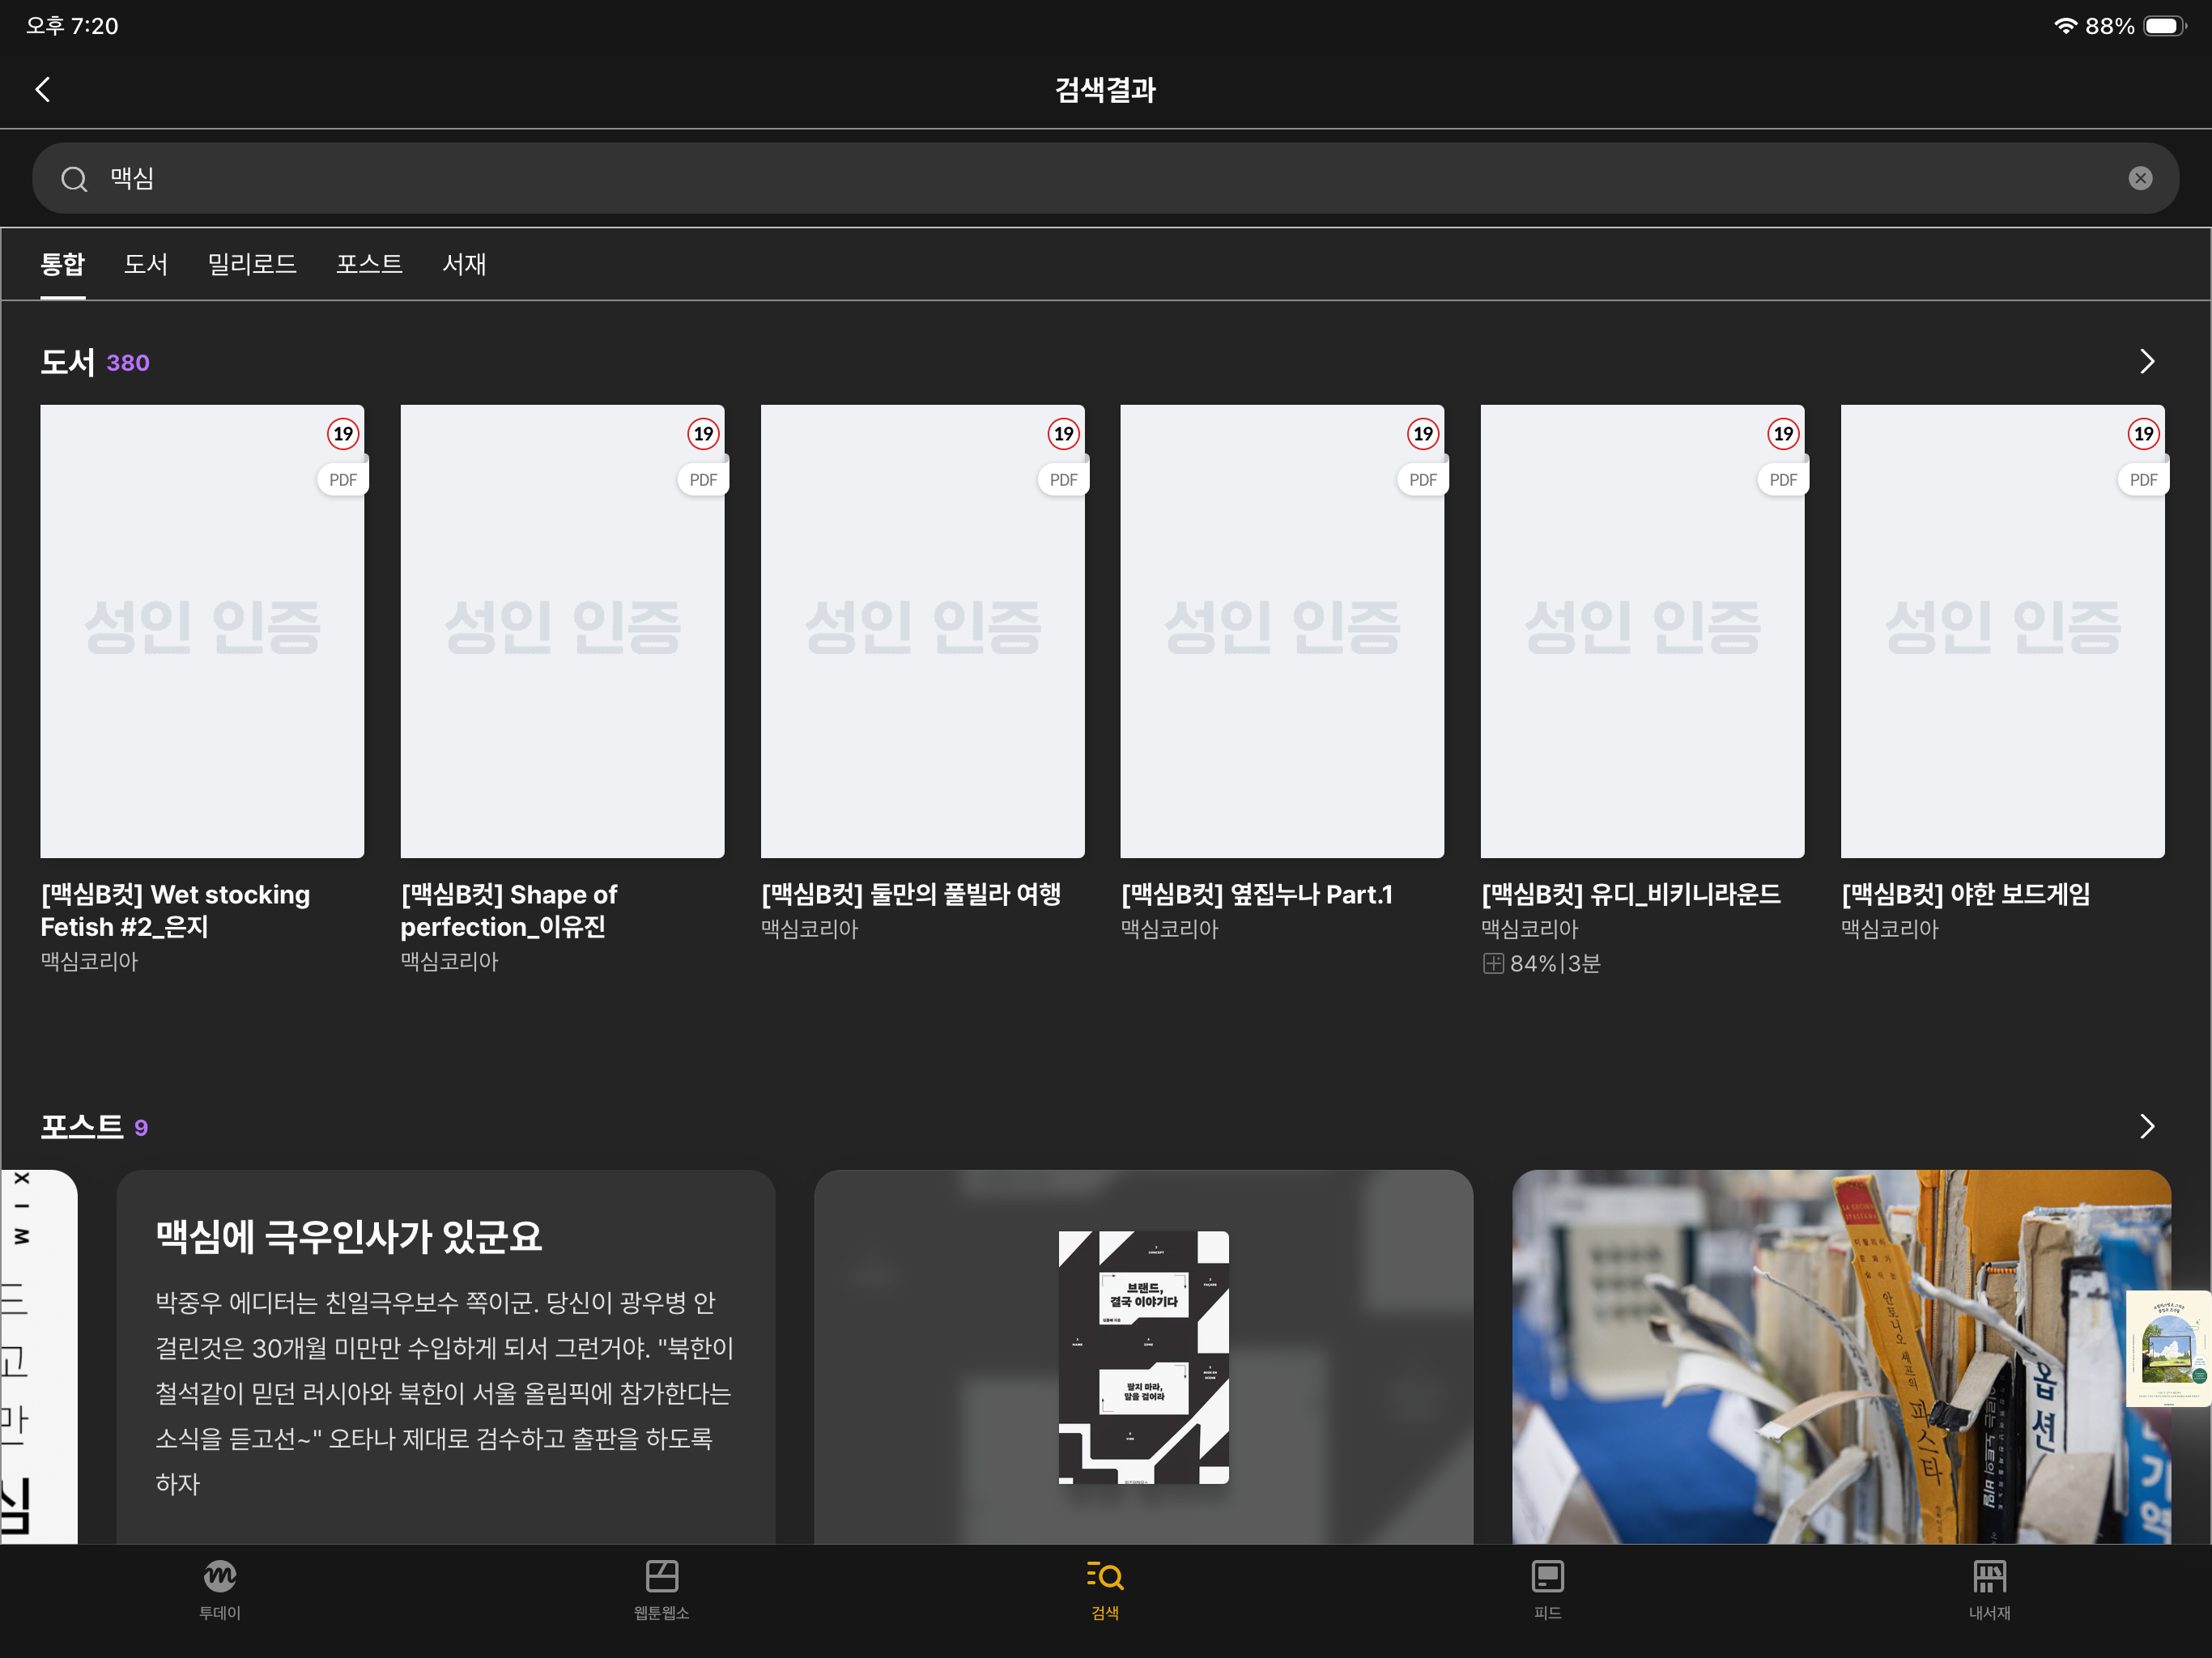This screenshot has width=2212, height=1658.
Task: Open the 유디_비키니라운드 book cover
Action: click(x=1642, y=631)
